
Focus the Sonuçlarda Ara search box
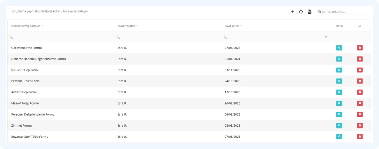coord(345,12)
